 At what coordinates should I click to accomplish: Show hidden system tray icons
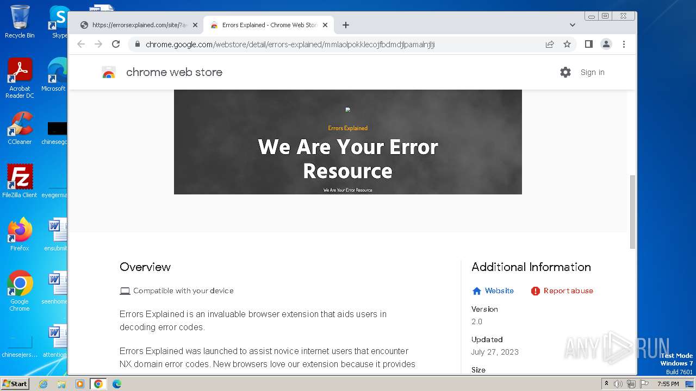coord(607,384)
